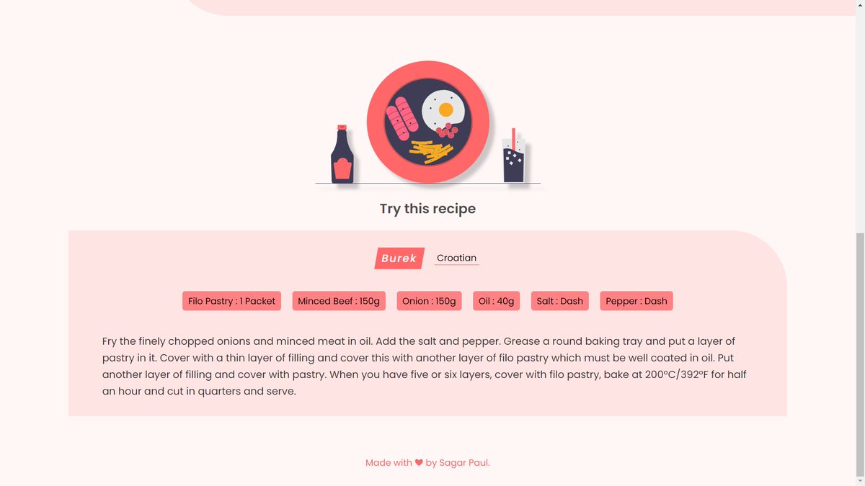Image resolution: width=865 pixels, height=486 pixels.
Task: Click the red plate rim illustration
Action: click(428, 122)
